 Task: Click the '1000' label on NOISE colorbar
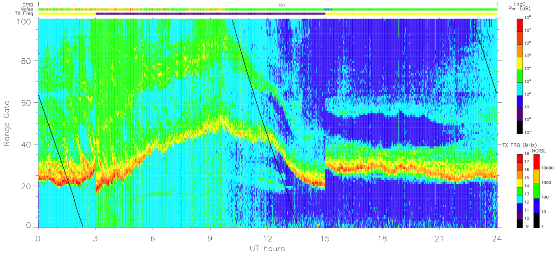pos(546,183)
